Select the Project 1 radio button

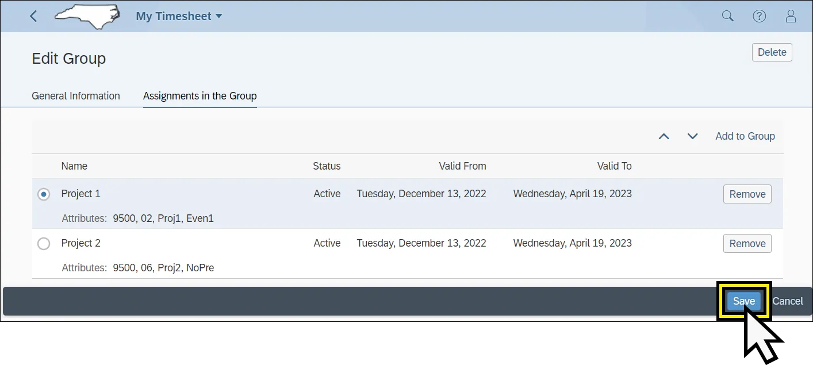(x=44, y=194)
